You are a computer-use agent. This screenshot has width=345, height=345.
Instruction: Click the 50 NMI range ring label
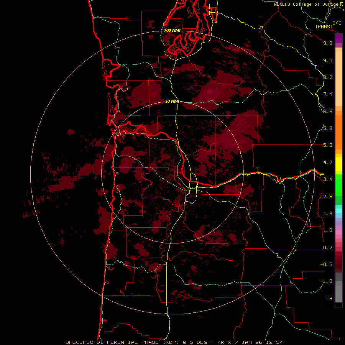click(x=172, y=101)
